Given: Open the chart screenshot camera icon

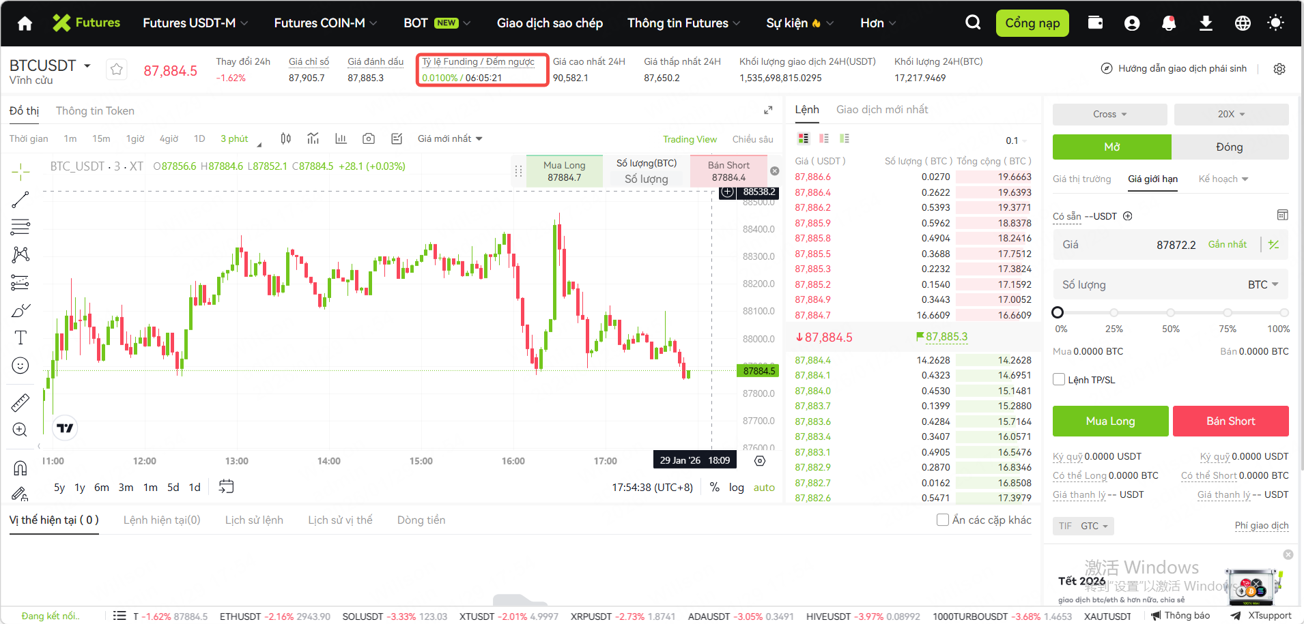Looking at the screenshot, I should [x=369, y=139].
